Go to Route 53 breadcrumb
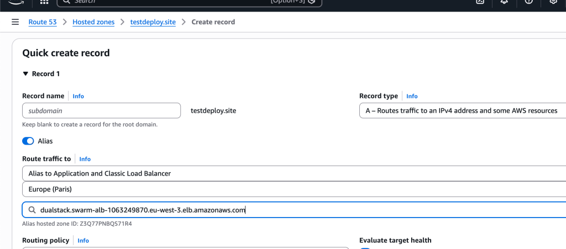Screen dimensions: 566x249 [x=43, y=22]
